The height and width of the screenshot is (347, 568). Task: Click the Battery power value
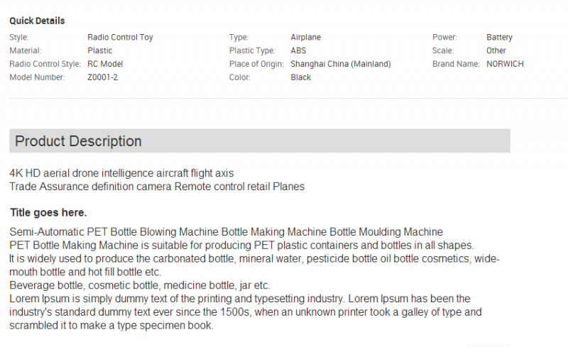point(499,38)
